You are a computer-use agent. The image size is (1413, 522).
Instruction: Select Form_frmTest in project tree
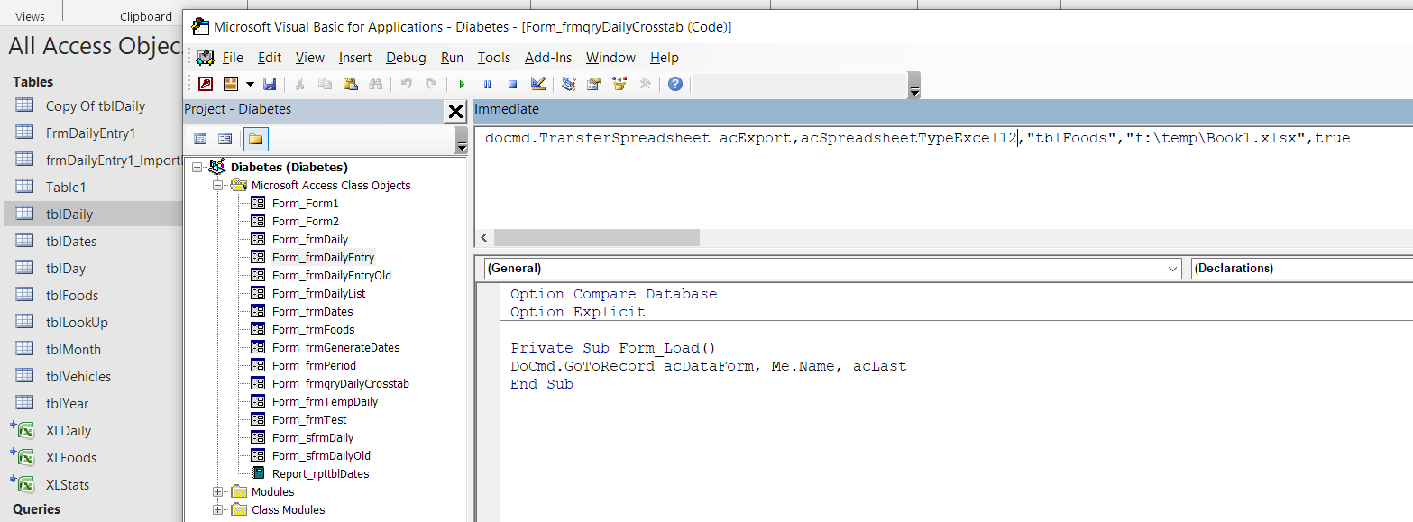[309, 419]
